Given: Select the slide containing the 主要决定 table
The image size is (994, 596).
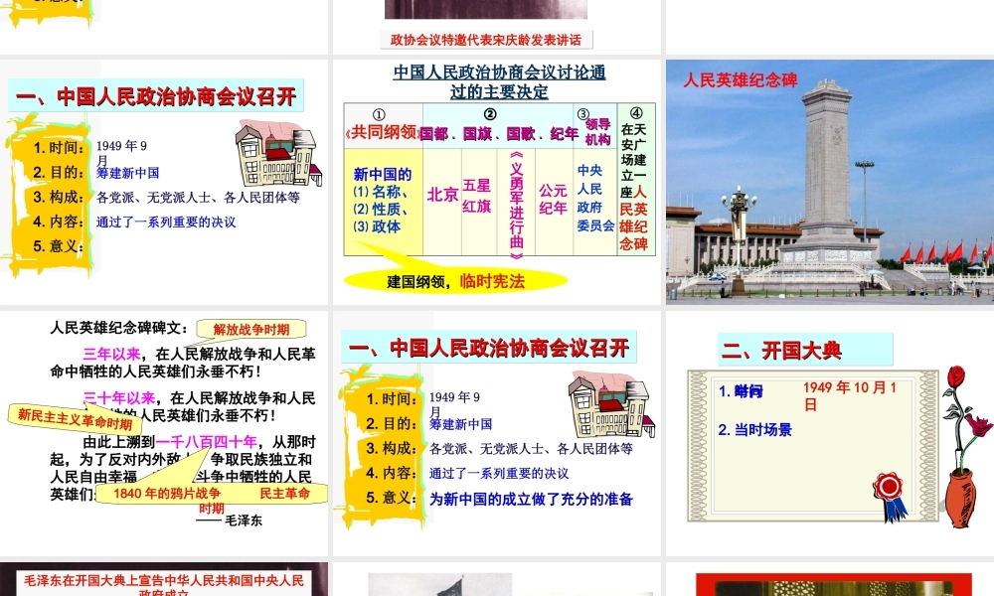Looking at the screenshot, I should (x=496, y=183).
